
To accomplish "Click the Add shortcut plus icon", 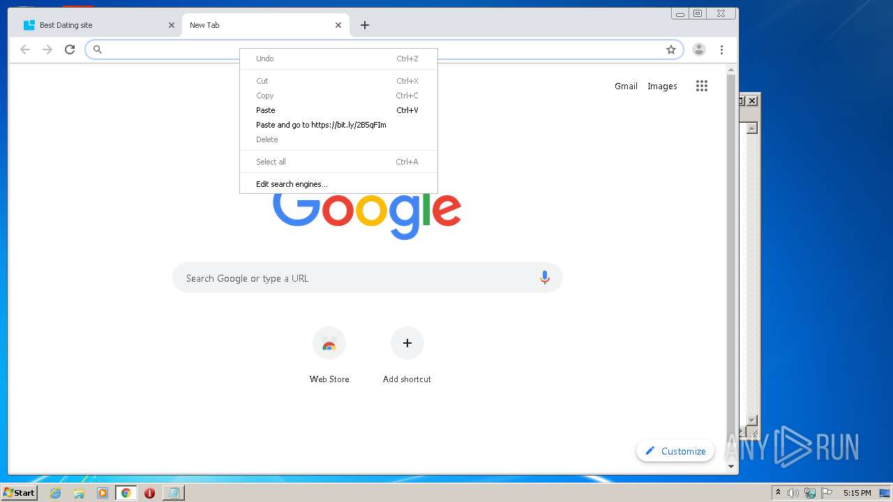I will (407, 343).
